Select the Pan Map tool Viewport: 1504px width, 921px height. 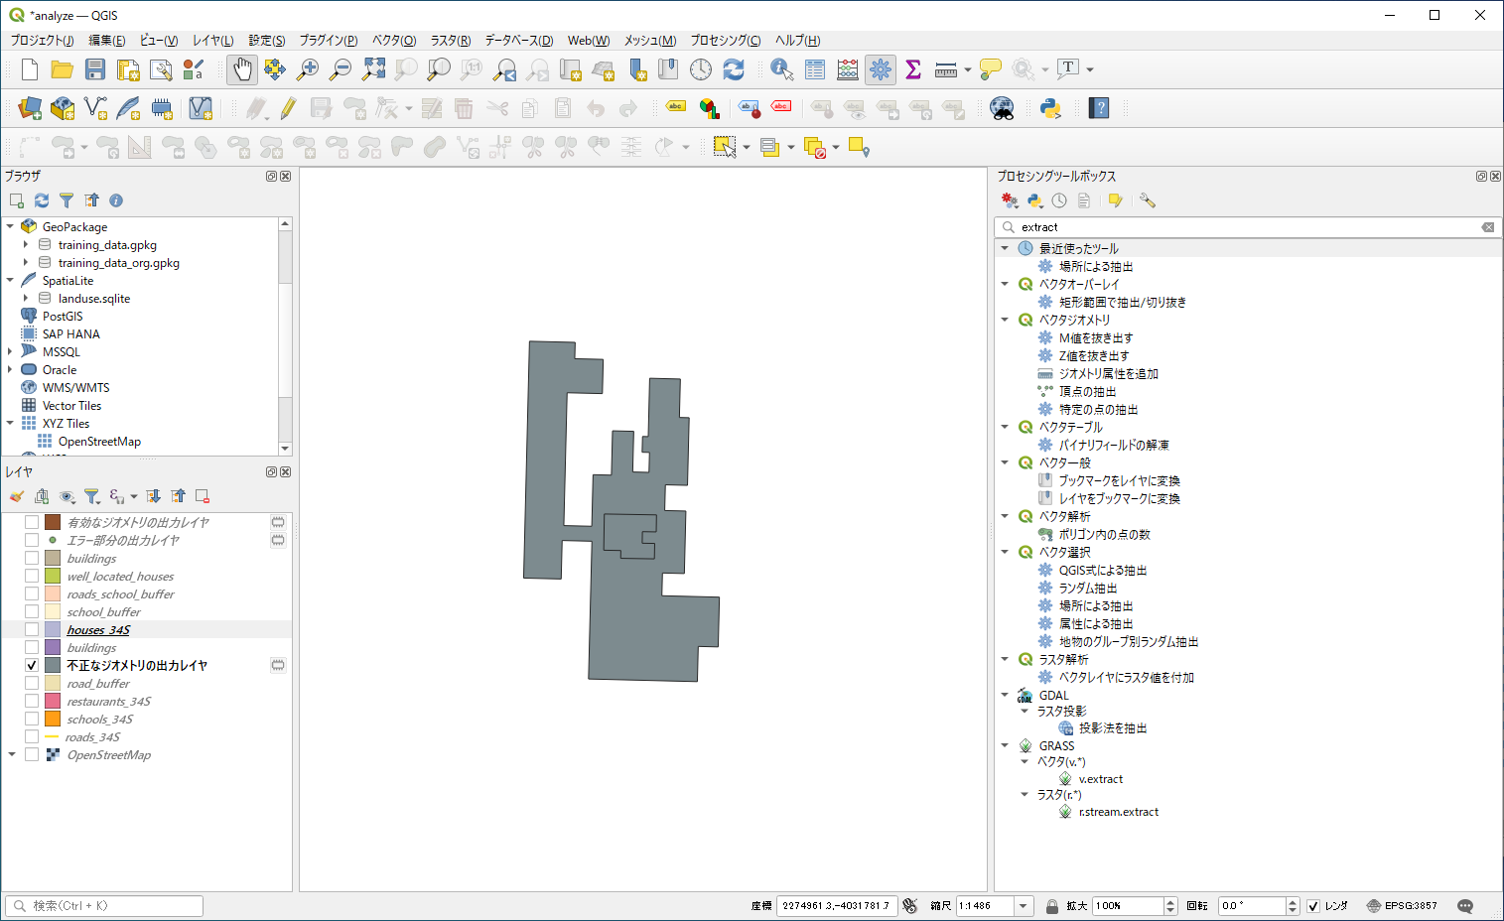pyautogui.click(x=241, y=69)
